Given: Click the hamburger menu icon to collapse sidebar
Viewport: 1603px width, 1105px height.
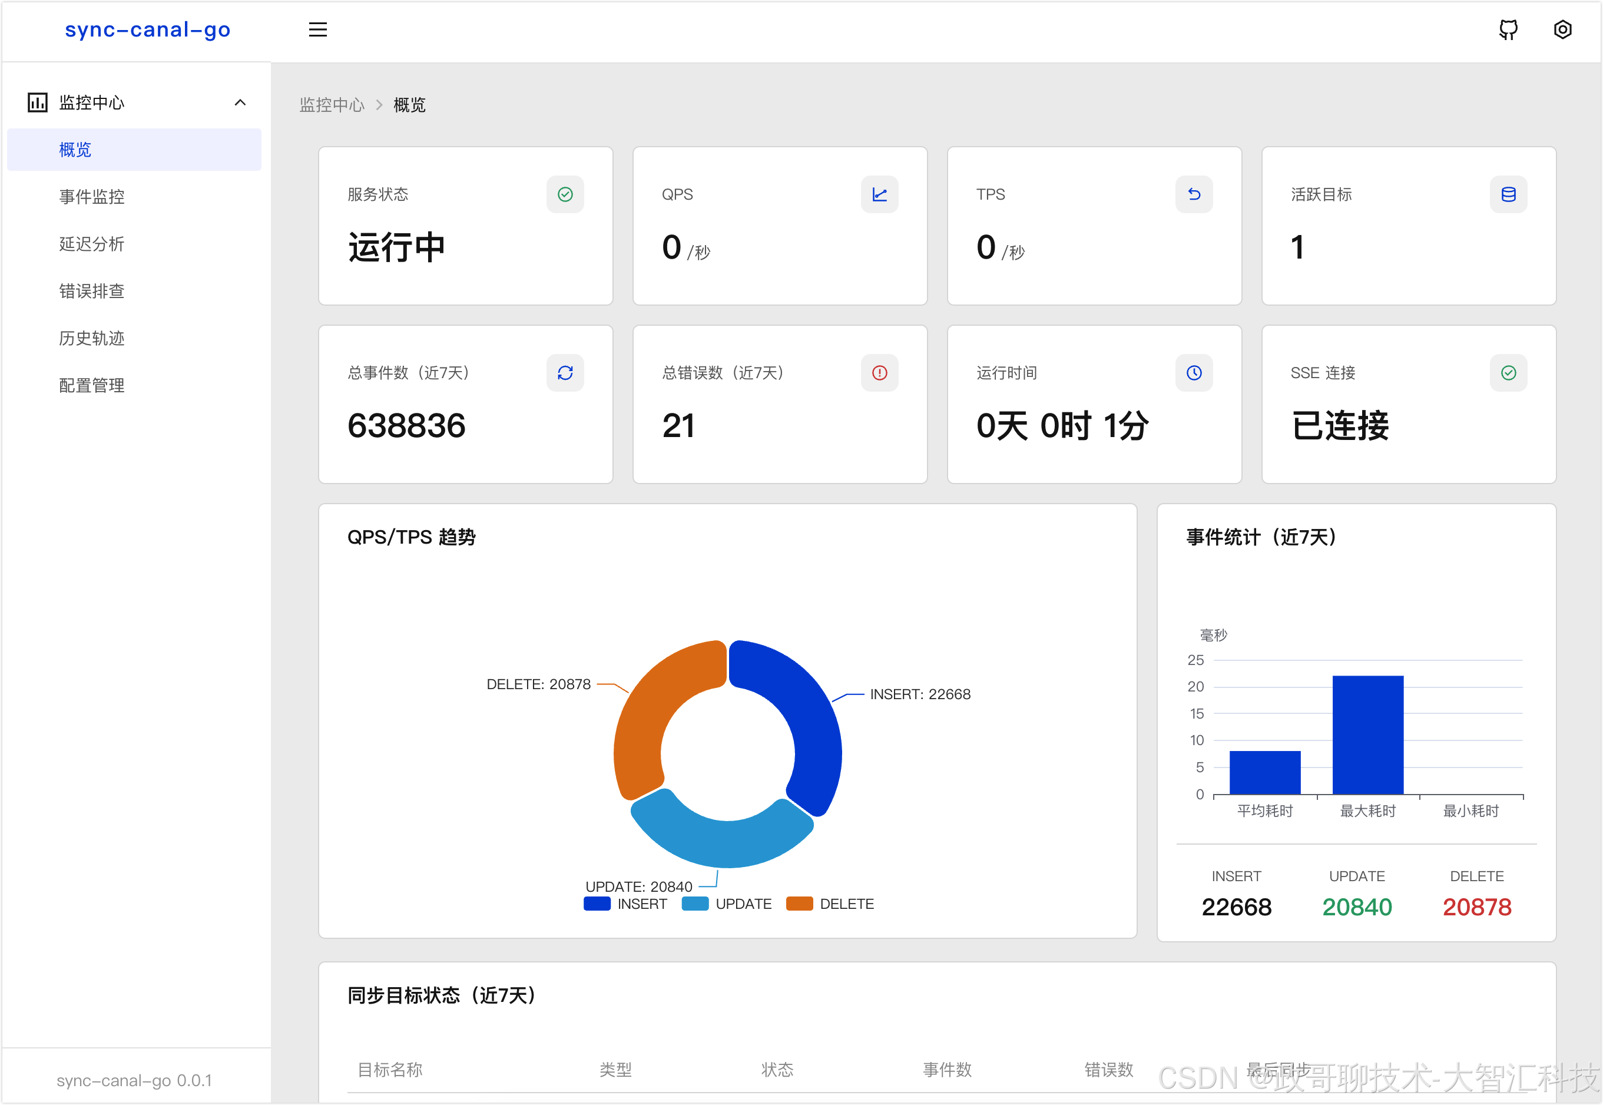Looking at the screenshot, I should 317,30.
